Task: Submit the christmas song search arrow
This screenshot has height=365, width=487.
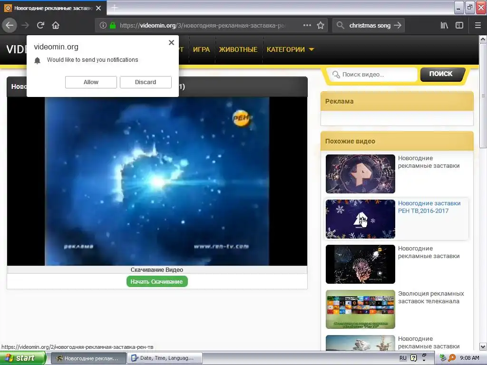Action: pos(398,25)
